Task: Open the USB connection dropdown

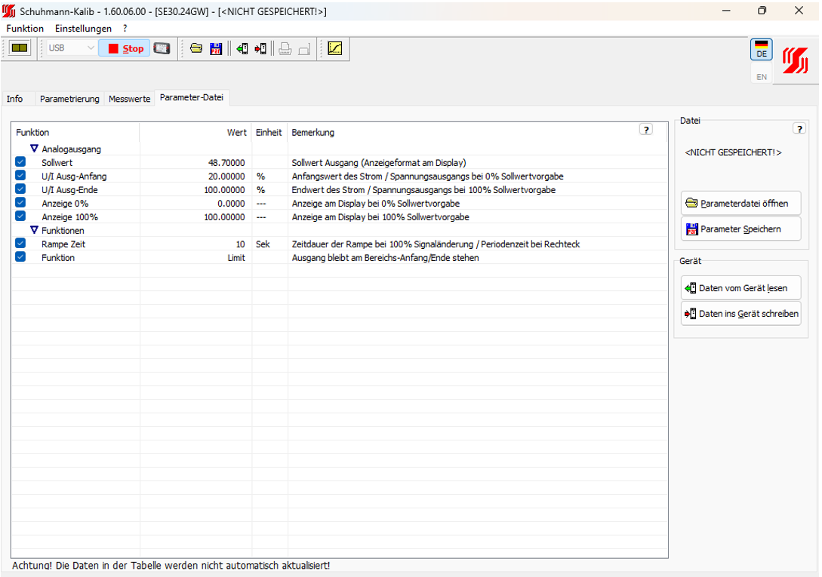Action: 71,48
